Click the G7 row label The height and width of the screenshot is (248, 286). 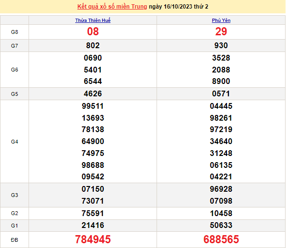point(15,46)
